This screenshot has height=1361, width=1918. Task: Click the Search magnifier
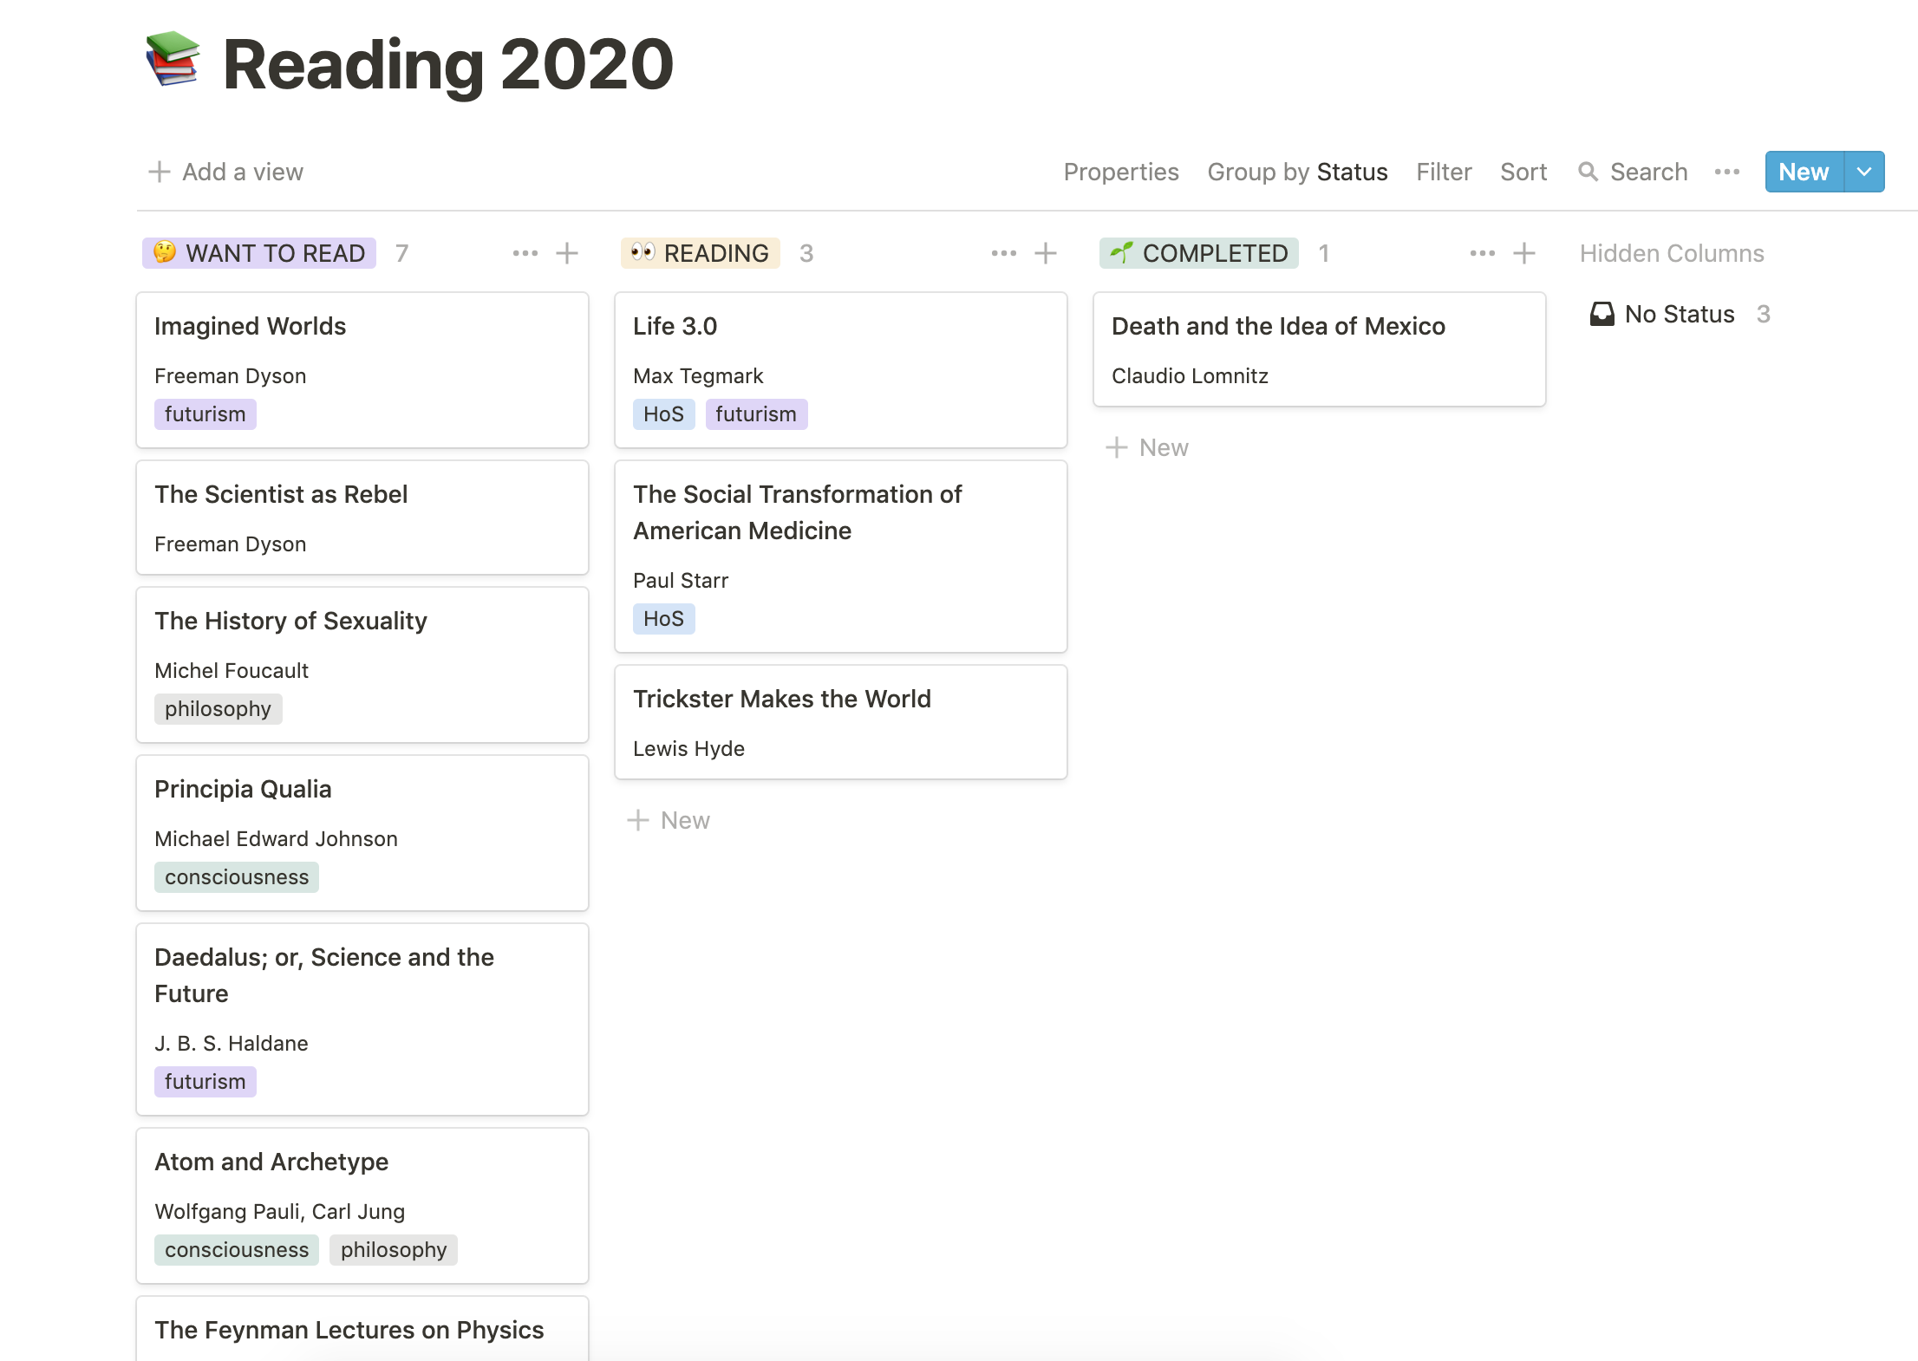(1588, 172)
